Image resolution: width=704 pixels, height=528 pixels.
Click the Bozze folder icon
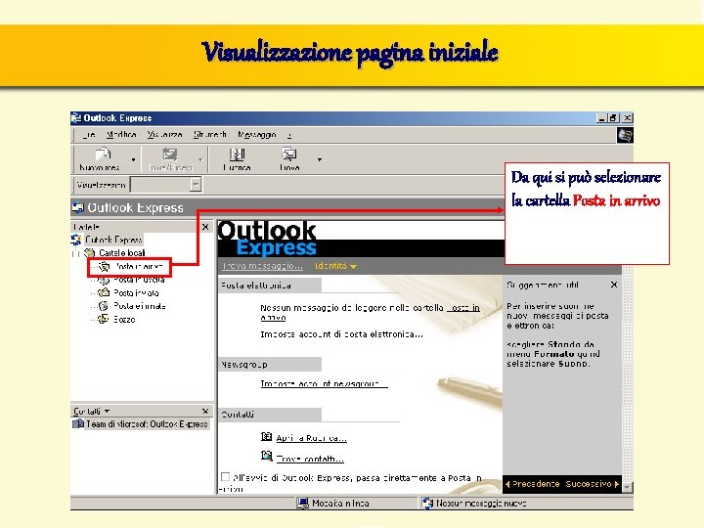tap(104, 319)
